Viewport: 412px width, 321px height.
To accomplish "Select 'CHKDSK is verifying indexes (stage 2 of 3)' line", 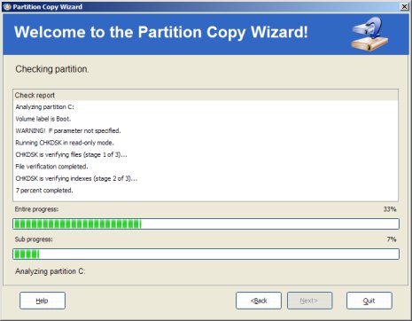I will [76, 178].
